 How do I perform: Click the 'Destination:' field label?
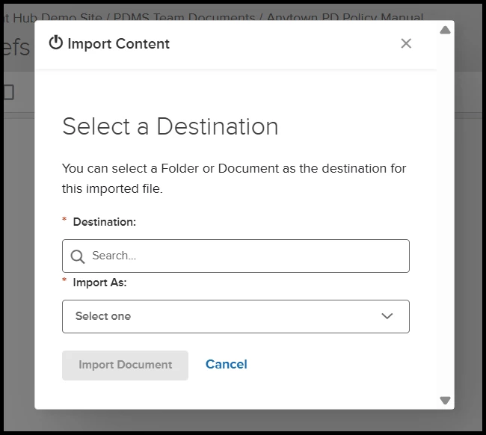point(104,222)
